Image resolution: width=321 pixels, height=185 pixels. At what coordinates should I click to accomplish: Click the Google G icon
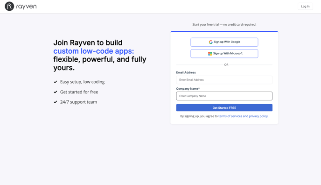coord(211,42)
